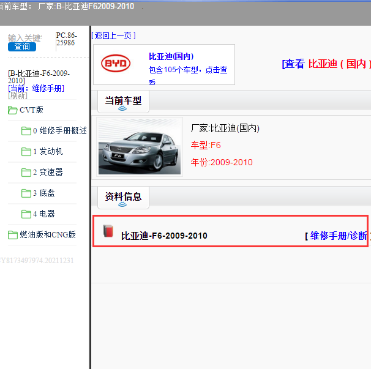Screen dimensions: 371x369
Task: Open 4 电器 folder
Action: coord(44,214)
